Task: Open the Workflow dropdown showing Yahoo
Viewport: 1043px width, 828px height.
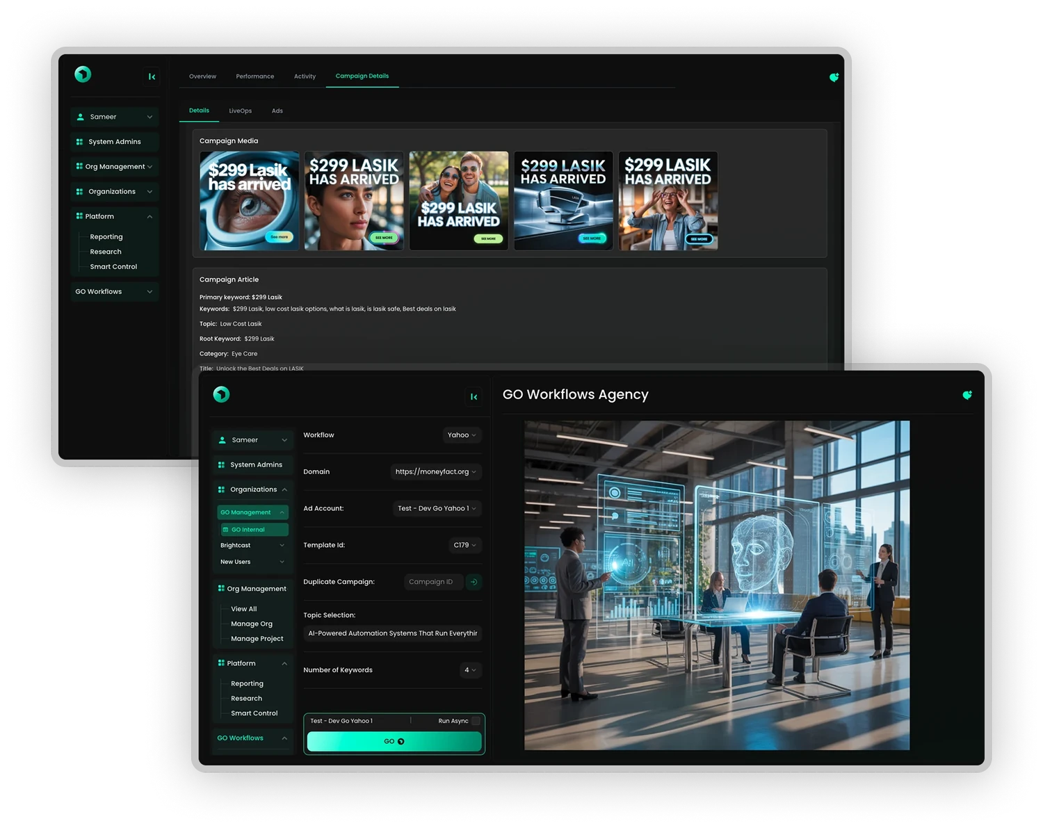Action: [x=462, y=435]
